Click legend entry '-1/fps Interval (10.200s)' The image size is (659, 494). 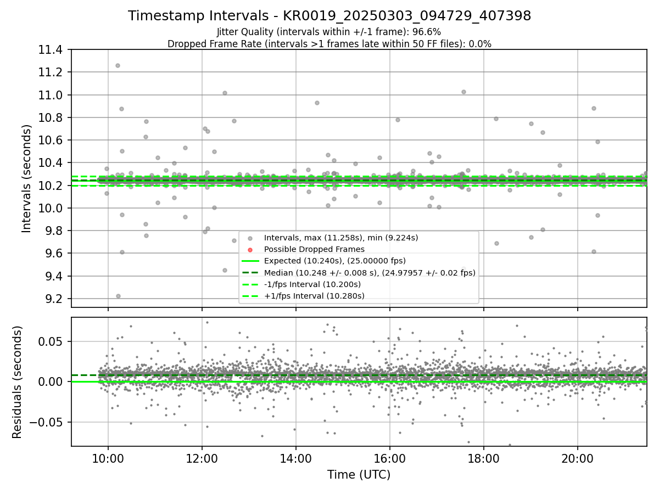(x=312, y=284)
